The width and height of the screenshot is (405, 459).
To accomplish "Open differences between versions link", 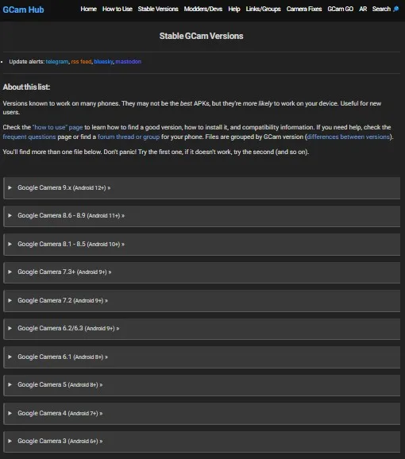I will coord(349,137).
